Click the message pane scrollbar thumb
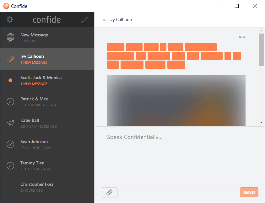Viewport: 265px width, 203px height. pos(261,50)
